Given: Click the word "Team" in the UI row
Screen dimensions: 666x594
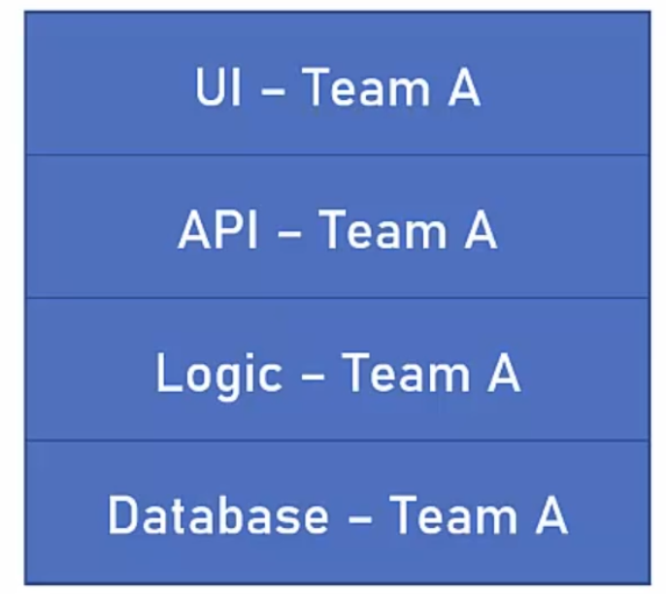Looking at the screenshot, I should [367, 87].
